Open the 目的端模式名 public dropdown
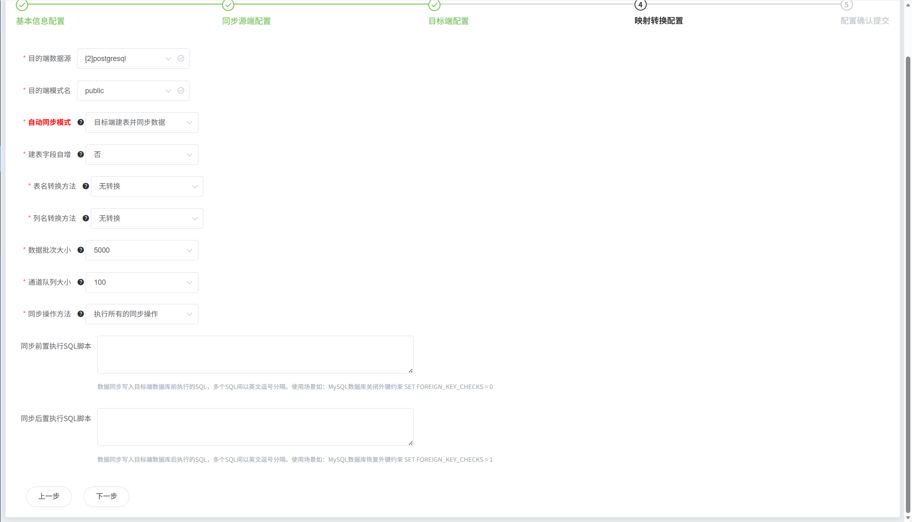 [x=133, y=90]
